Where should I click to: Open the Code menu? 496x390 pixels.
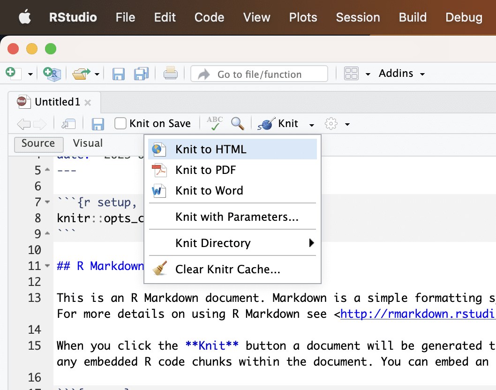210,17
